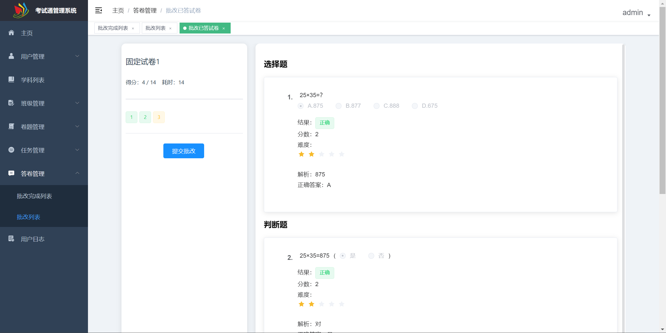Image resolution: width=666 pixels, height=333 pixels.
Task: Click fifth difficulty star of question 2
Action: [x=342, y=304]
